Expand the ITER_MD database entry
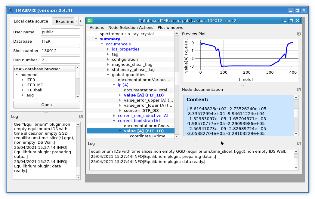315x199 pixels. 23,85
